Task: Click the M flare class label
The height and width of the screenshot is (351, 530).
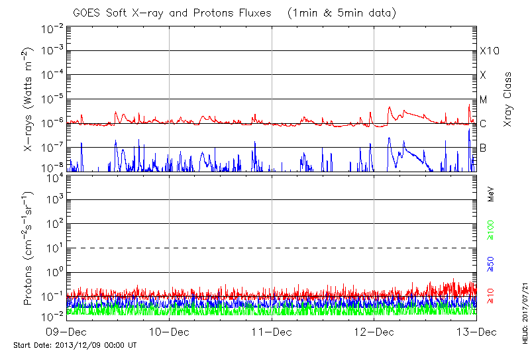Action: coord(484,99)
